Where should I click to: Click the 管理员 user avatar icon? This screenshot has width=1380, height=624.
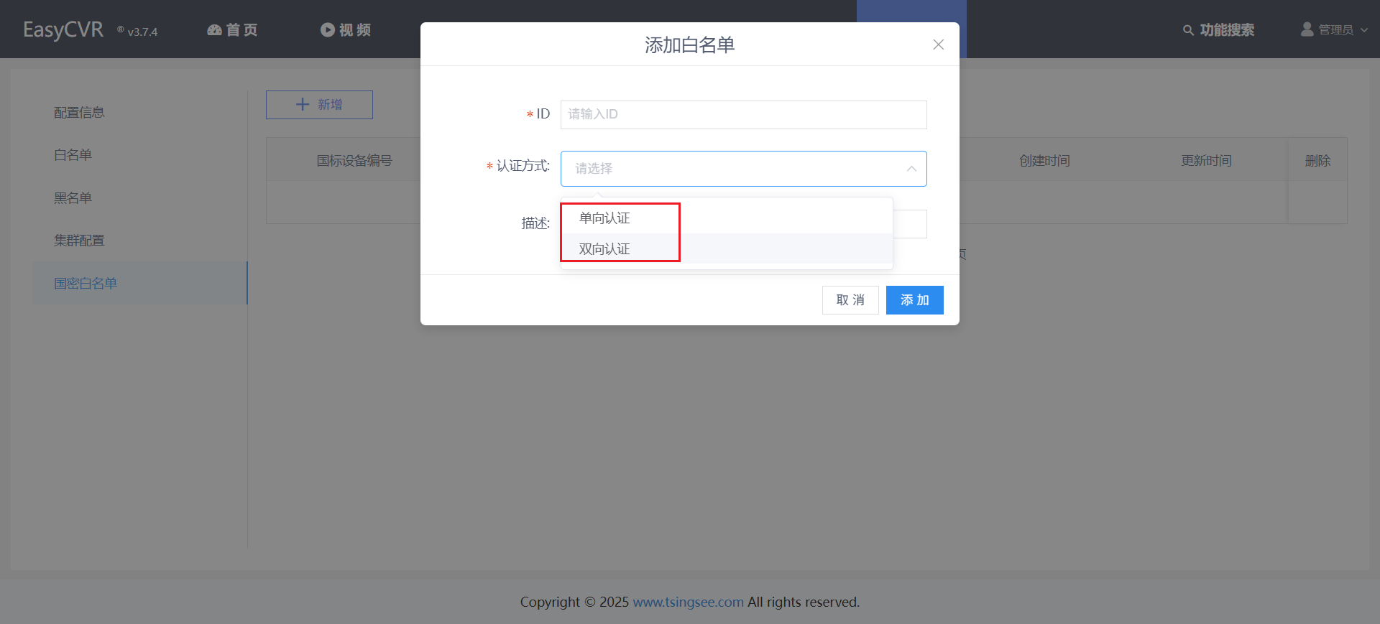point(1307,29)
